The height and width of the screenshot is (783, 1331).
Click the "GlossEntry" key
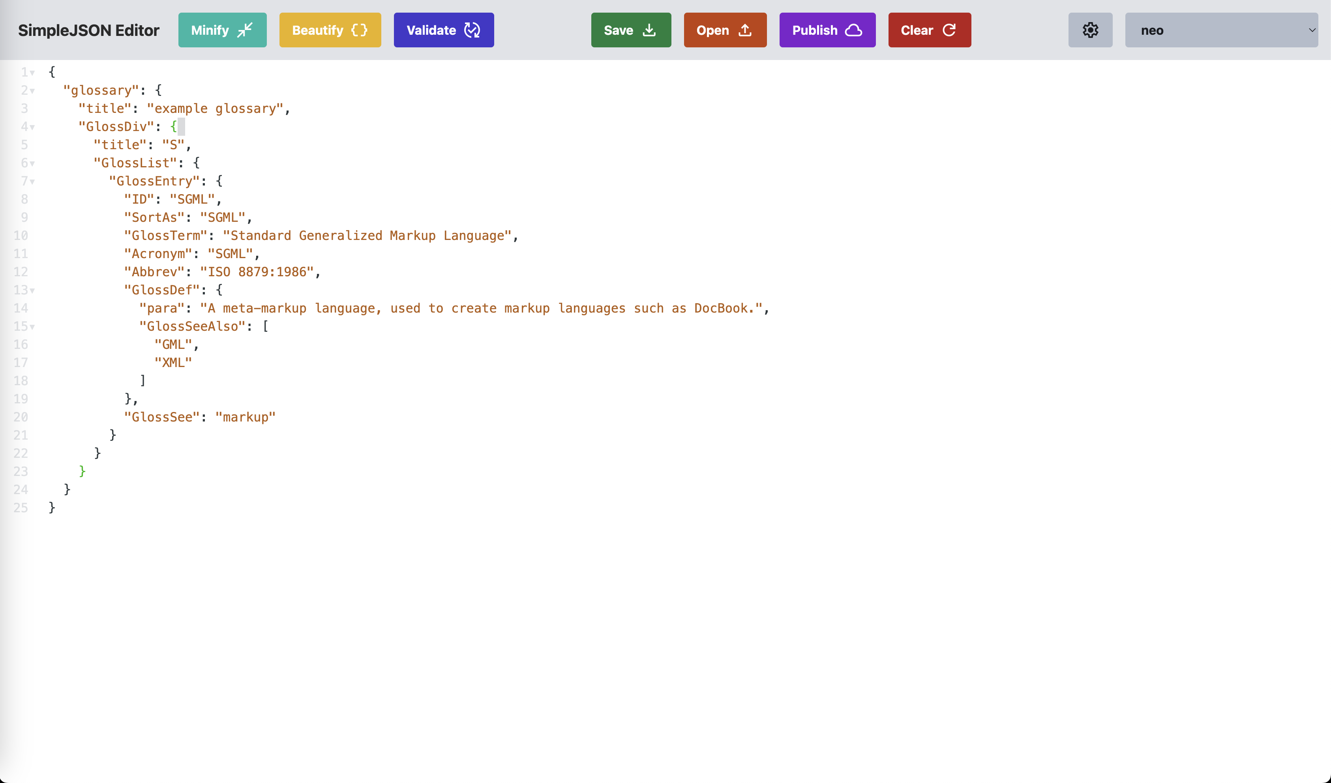click(154, 181)
